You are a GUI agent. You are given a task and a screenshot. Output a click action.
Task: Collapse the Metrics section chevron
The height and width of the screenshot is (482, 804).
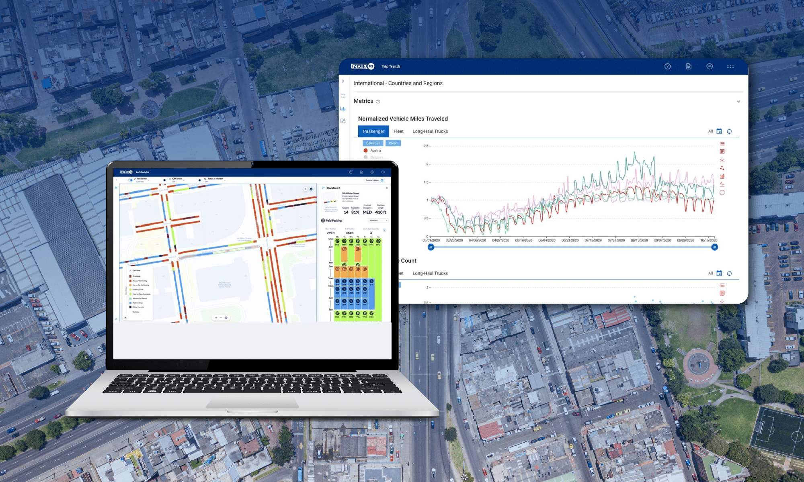tap(738, 102)
